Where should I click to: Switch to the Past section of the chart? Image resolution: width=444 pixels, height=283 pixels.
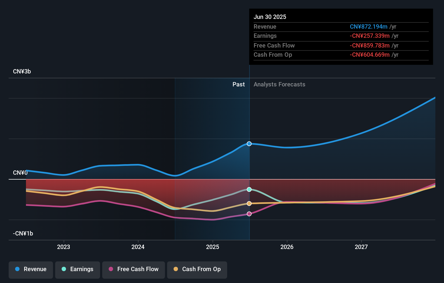click(238, 84)
